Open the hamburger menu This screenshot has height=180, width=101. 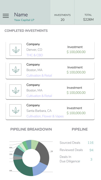pos(6,16)
